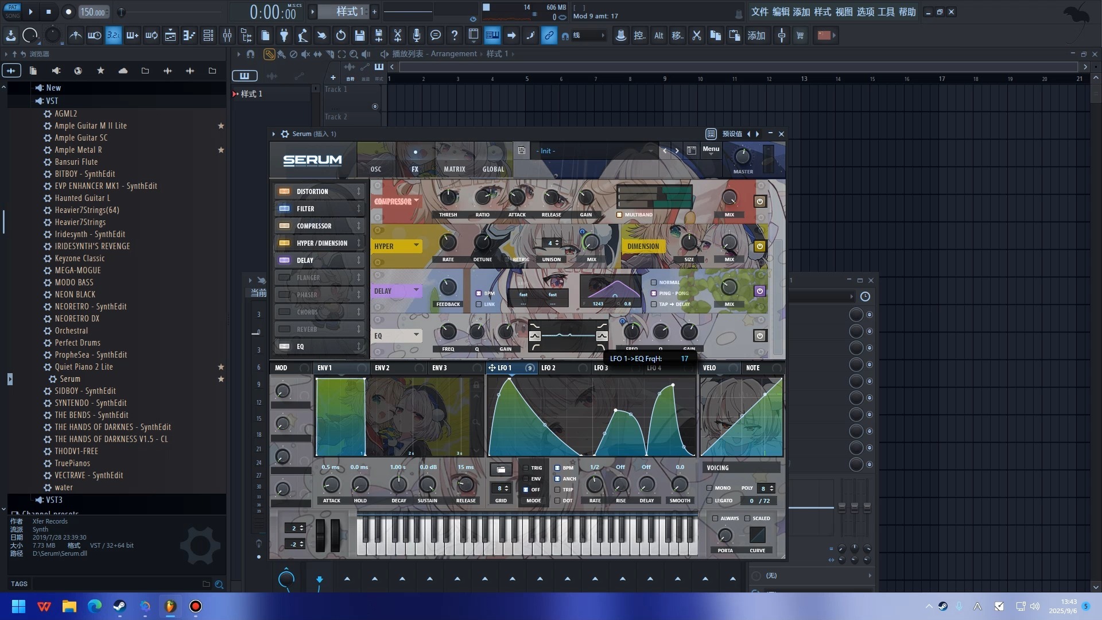The image size is (1102, 620).
Task: Switch to Serum OSC tab
Action: 376,169
